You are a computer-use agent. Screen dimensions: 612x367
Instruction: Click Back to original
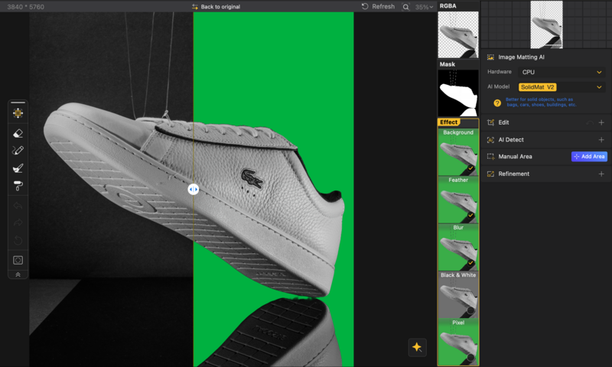(x=216, y=7)
